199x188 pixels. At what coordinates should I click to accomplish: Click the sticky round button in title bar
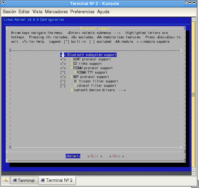[x=186, y=3]
